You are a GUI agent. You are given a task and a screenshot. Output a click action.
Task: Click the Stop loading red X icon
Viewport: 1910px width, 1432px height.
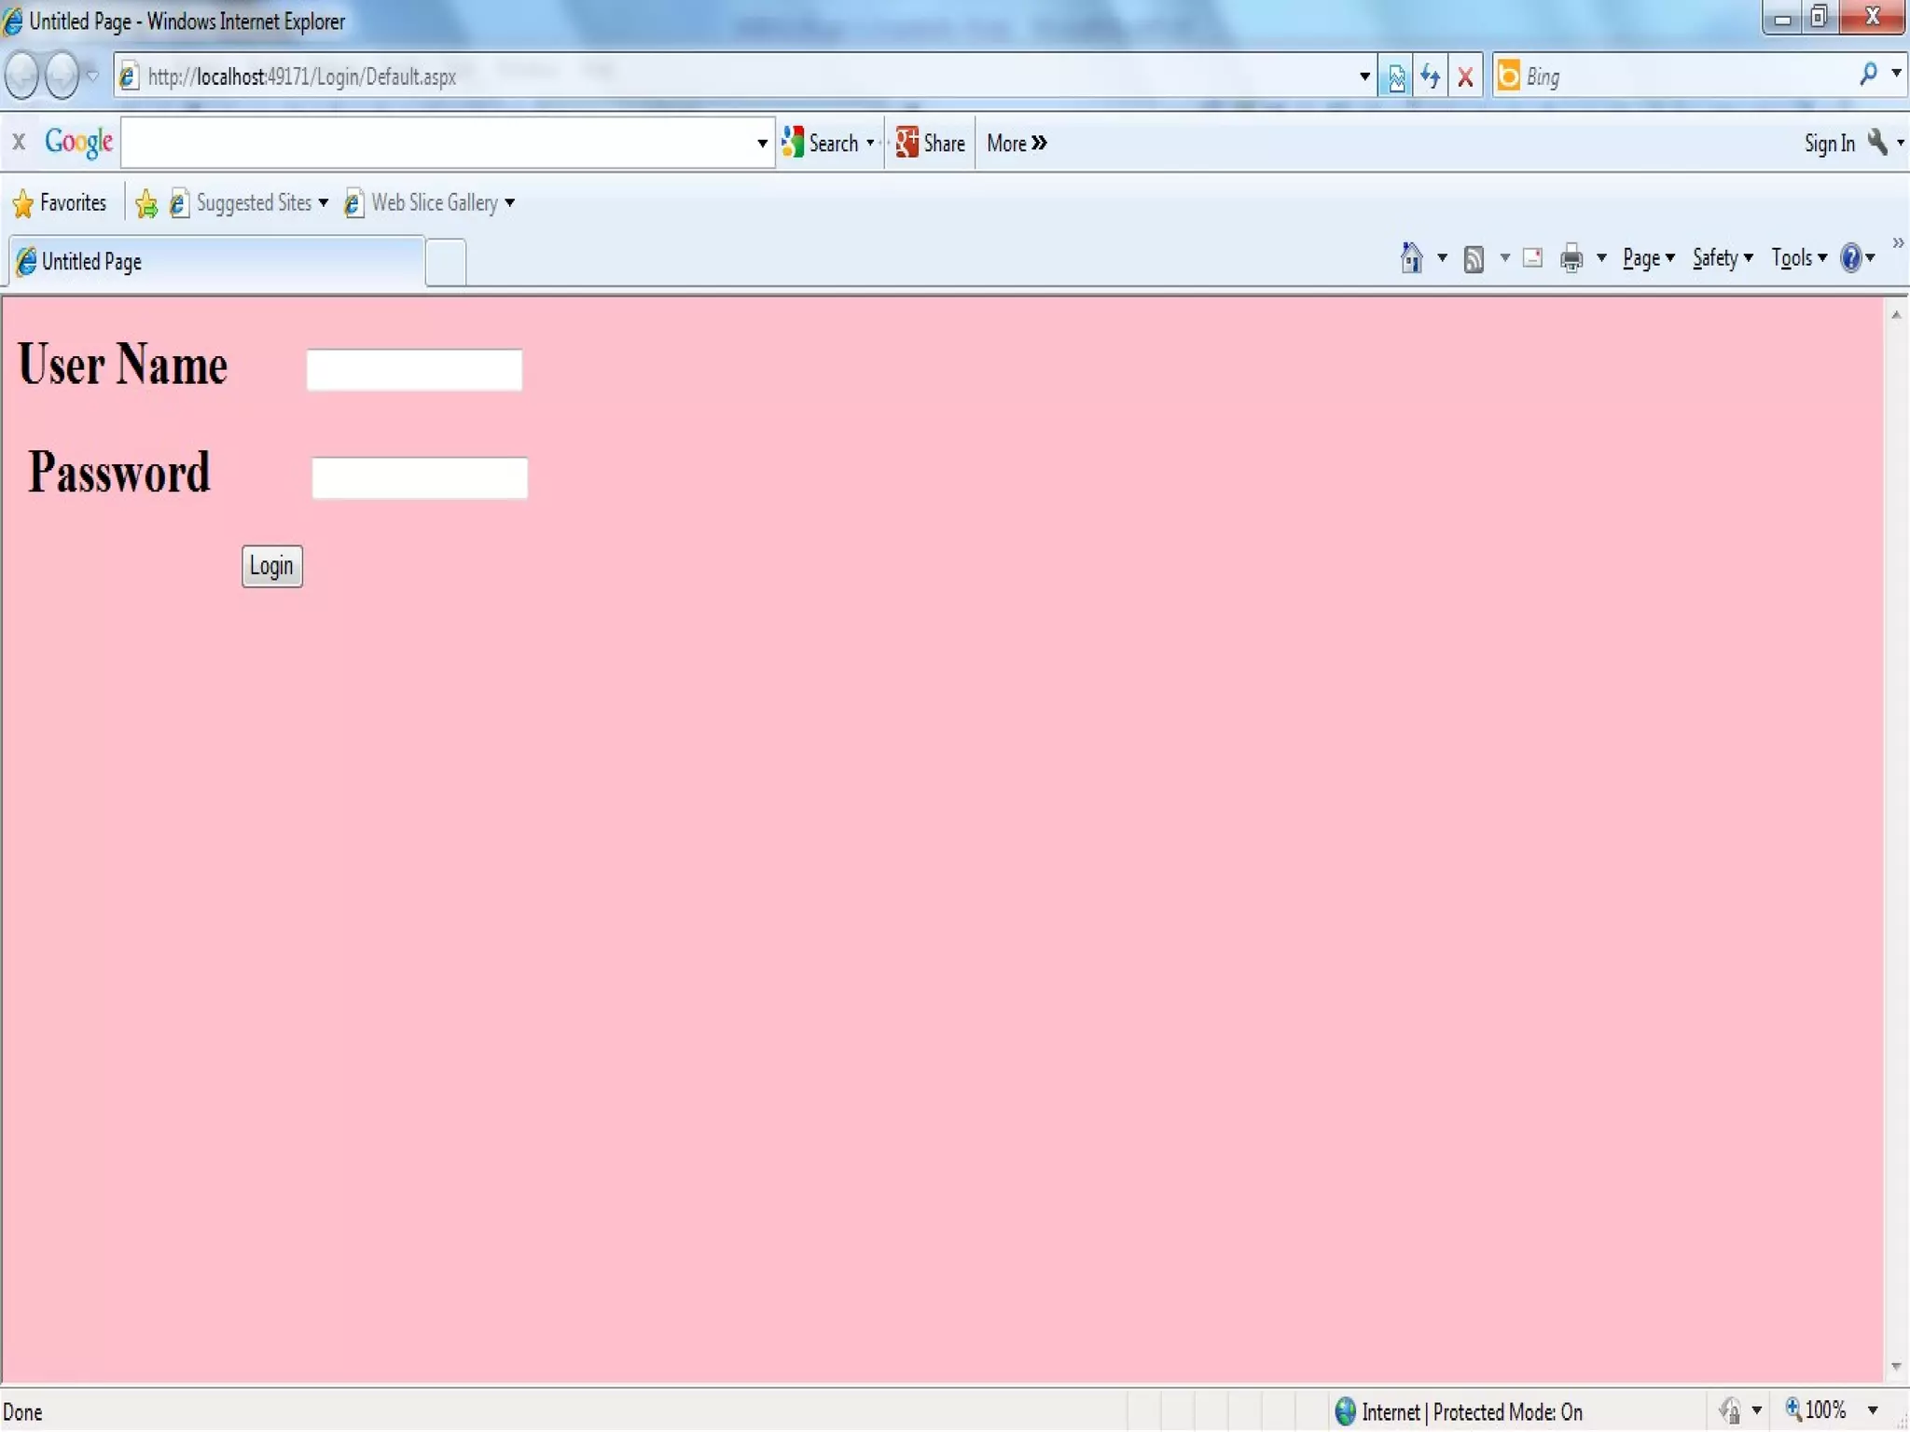(x=1465, y=76)
